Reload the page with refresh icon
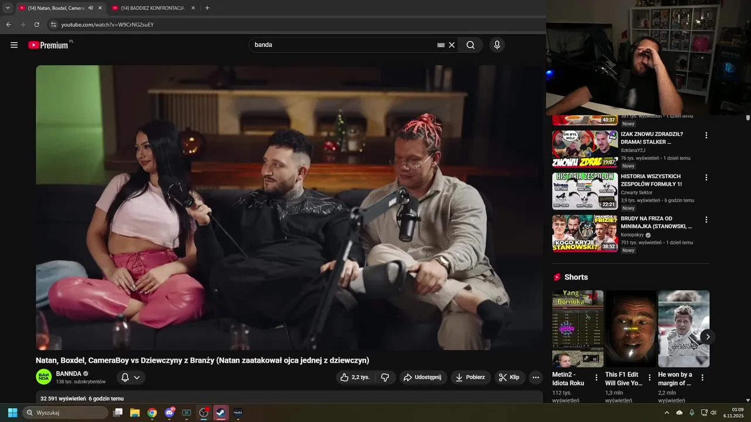 [x=37, y=25]
